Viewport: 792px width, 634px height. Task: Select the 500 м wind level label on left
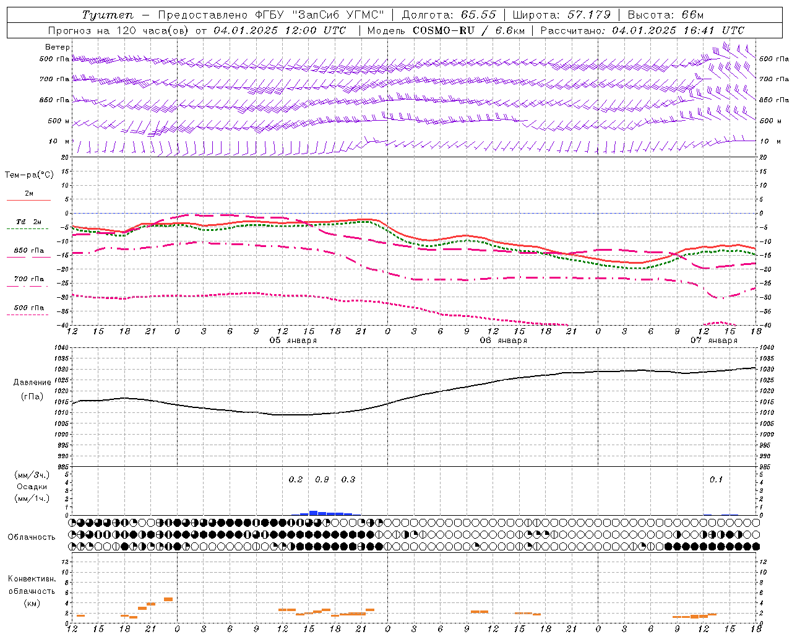tap(59, 121)
